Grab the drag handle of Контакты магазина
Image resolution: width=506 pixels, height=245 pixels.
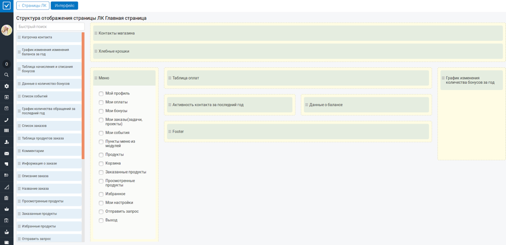click(x=96, y=33)
